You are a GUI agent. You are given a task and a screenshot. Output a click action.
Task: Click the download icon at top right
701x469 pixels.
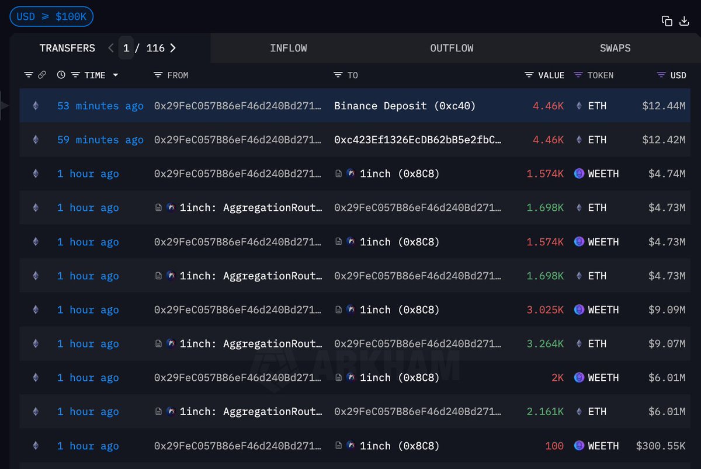point(684,21)
